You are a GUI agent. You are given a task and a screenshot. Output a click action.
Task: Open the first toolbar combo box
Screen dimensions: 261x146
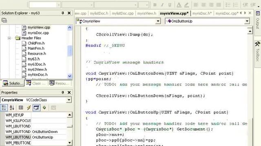[x=58, y=5]
